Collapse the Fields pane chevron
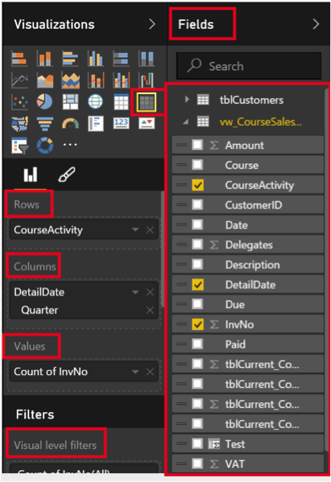331x482 pixels. (x=316, y=24)
